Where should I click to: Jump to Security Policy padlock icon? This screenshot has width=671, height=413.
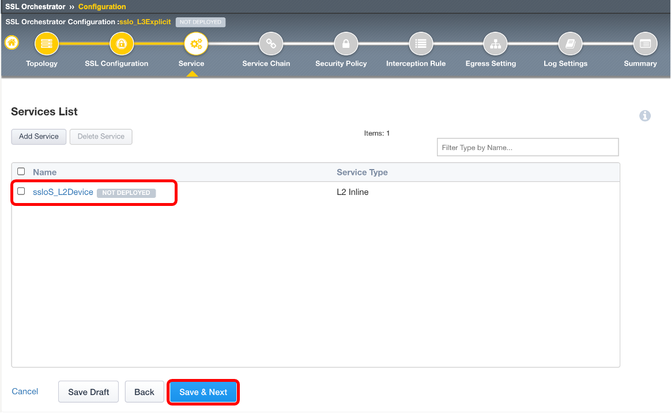coord(346,44)
